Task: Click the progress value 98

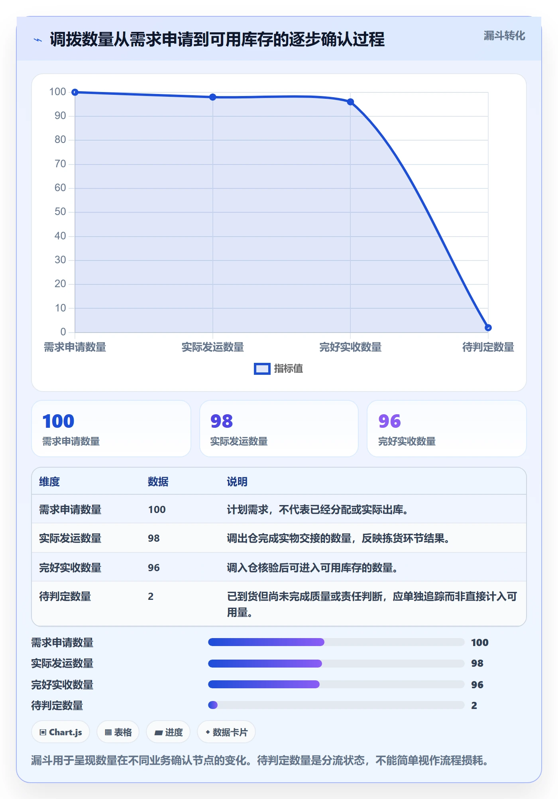Action: (477, 663)
